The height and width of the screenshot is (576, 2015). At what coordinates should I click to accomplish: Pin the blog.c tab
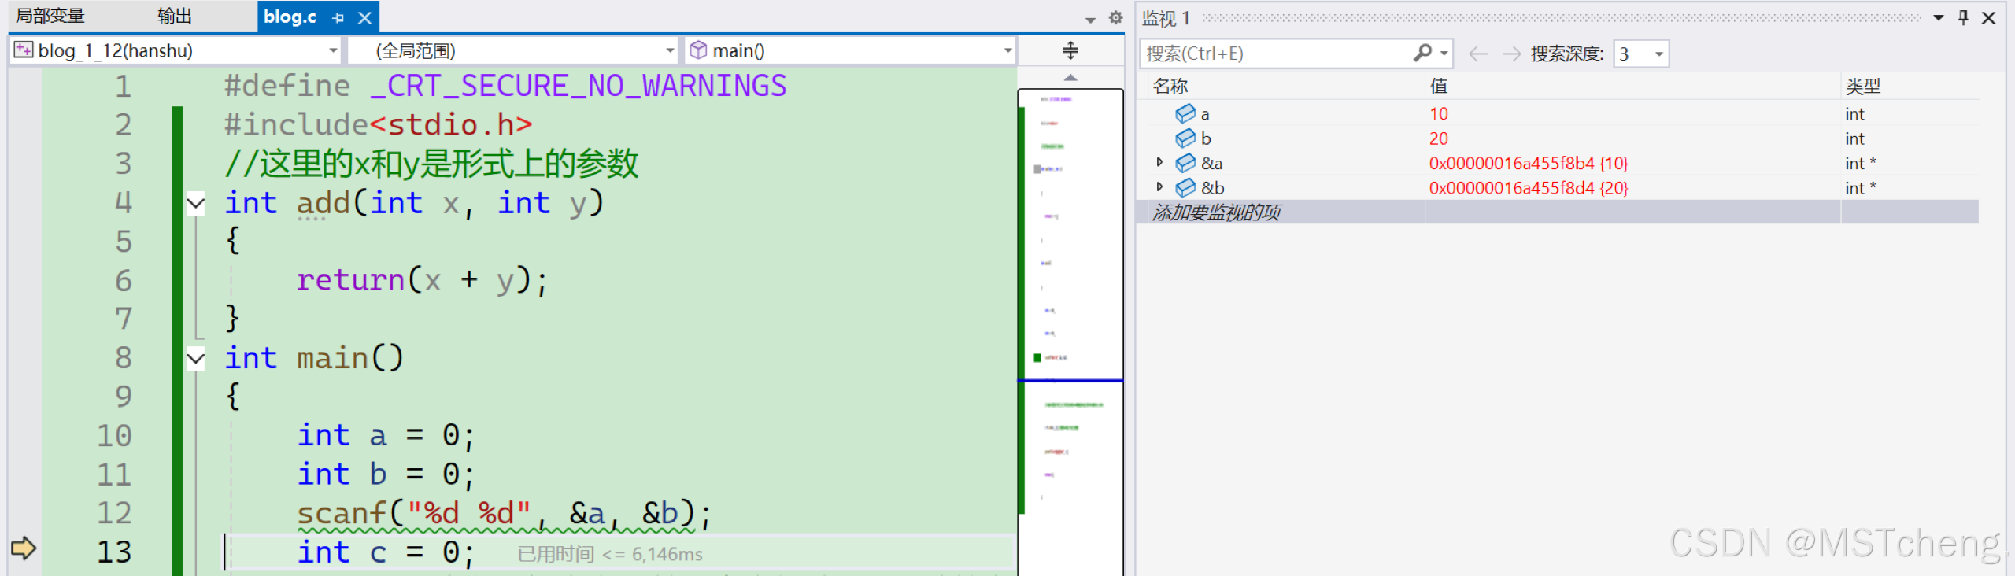pos(338,17)
